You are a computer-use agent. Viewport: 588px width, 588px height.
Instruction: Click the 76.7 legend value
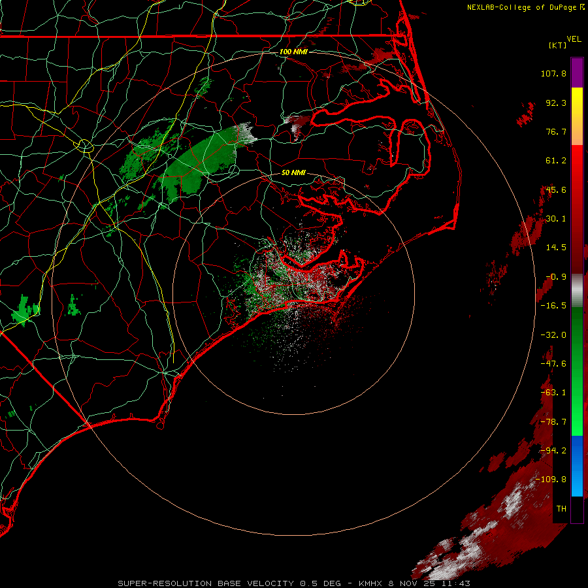point(556,131)
